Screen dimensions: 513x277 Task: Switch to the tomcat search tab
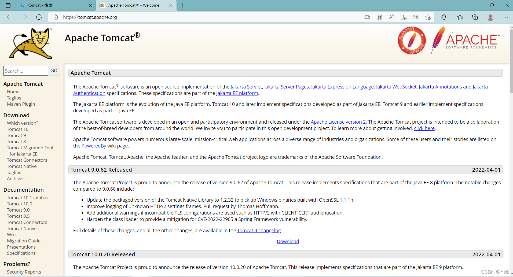(55, 5)
